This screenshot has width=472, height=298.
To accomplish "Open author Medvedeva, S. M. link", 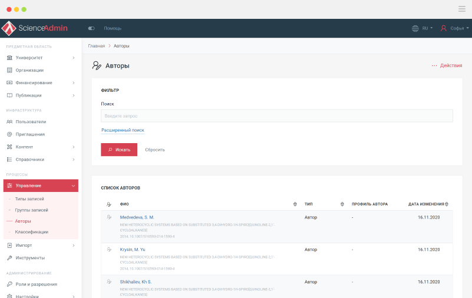I will tap(137, 217).
